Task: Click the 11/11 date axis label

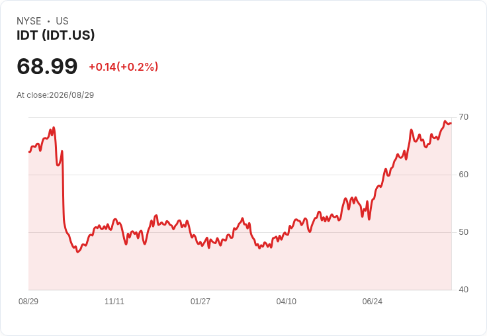Action: pos(114,301)
